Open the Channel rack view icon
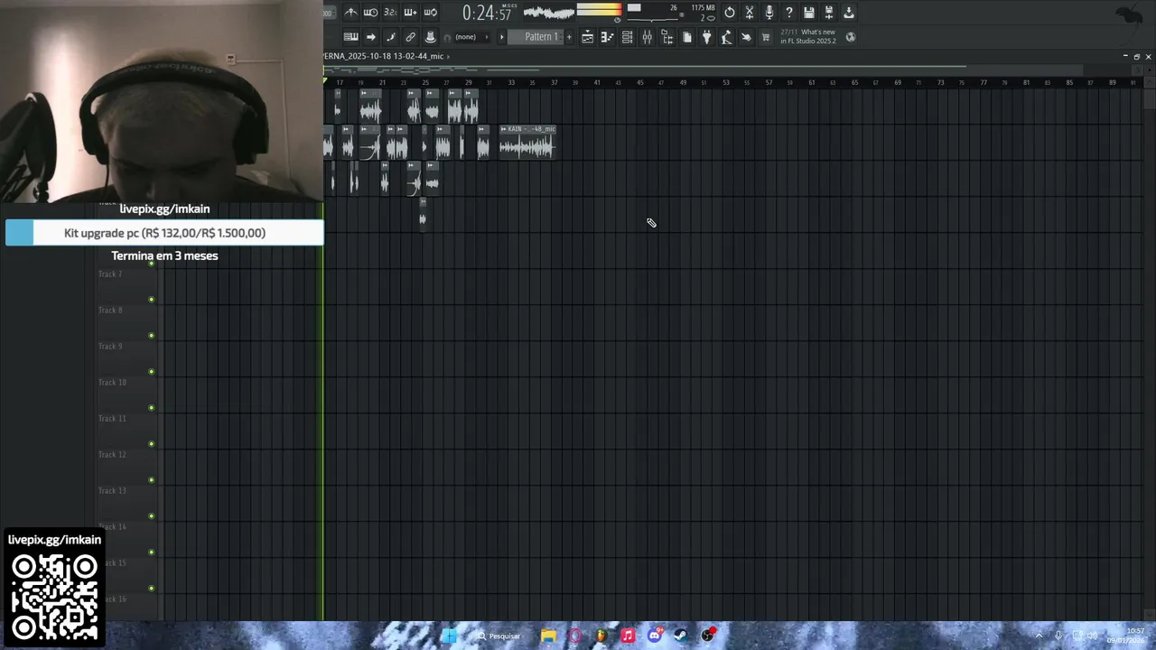Screen dimensions: 1156x650 tap(627, 37)
